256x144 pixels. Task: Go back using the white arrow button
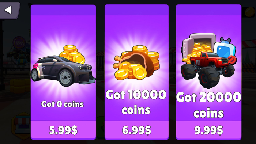click(8, 10)
